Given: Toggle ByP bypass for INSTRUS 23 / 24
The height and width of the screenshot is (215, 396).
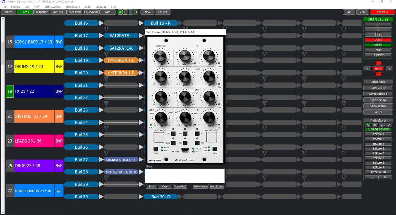Looking at the screenshot, I should tap(59, 116).
